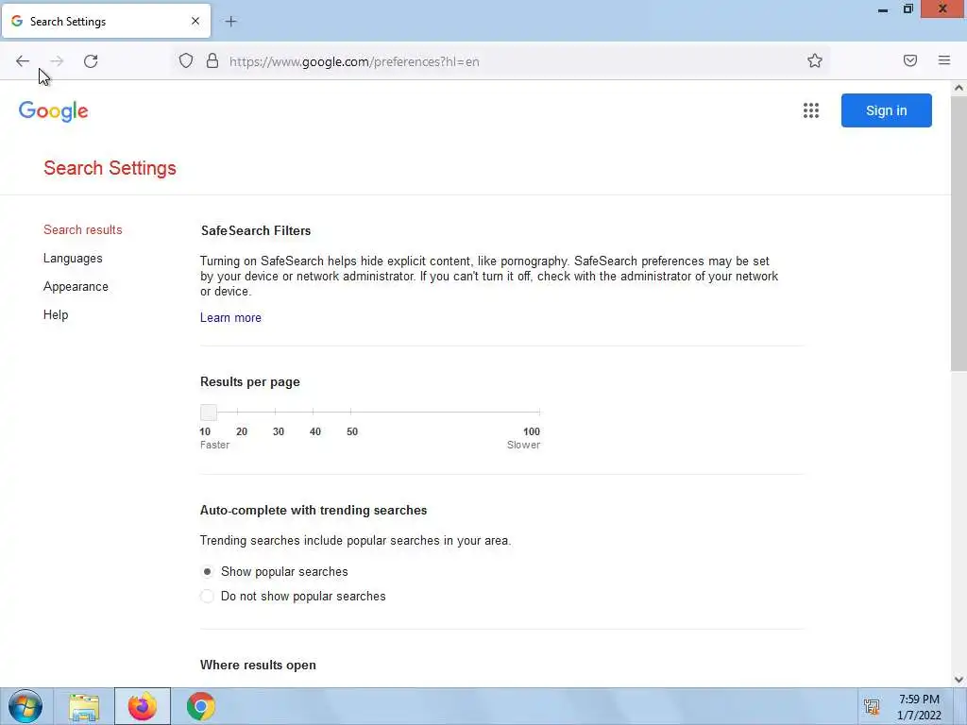Click the scrollbar up arrow

[x=959, y=88]
